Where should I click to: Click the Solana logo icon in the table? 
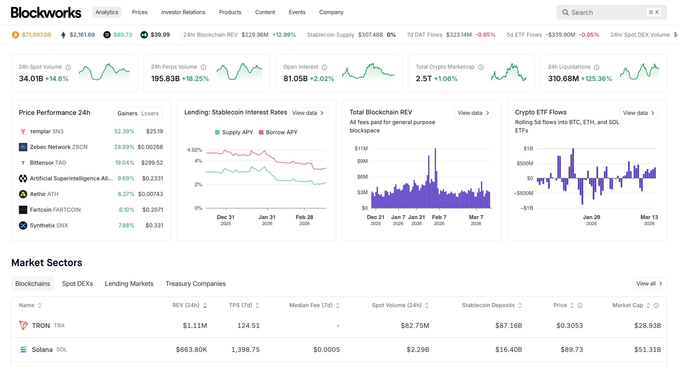(x=23, y=349)
